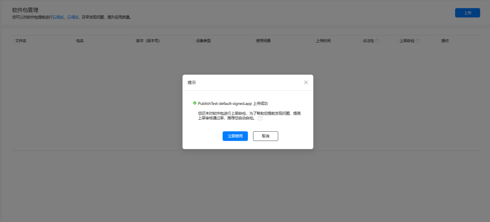Click the 设备类型 column header

click(203, 40)
